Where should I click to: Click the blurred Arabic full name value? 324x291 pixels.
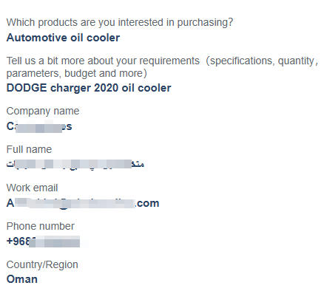pos(75,164)
